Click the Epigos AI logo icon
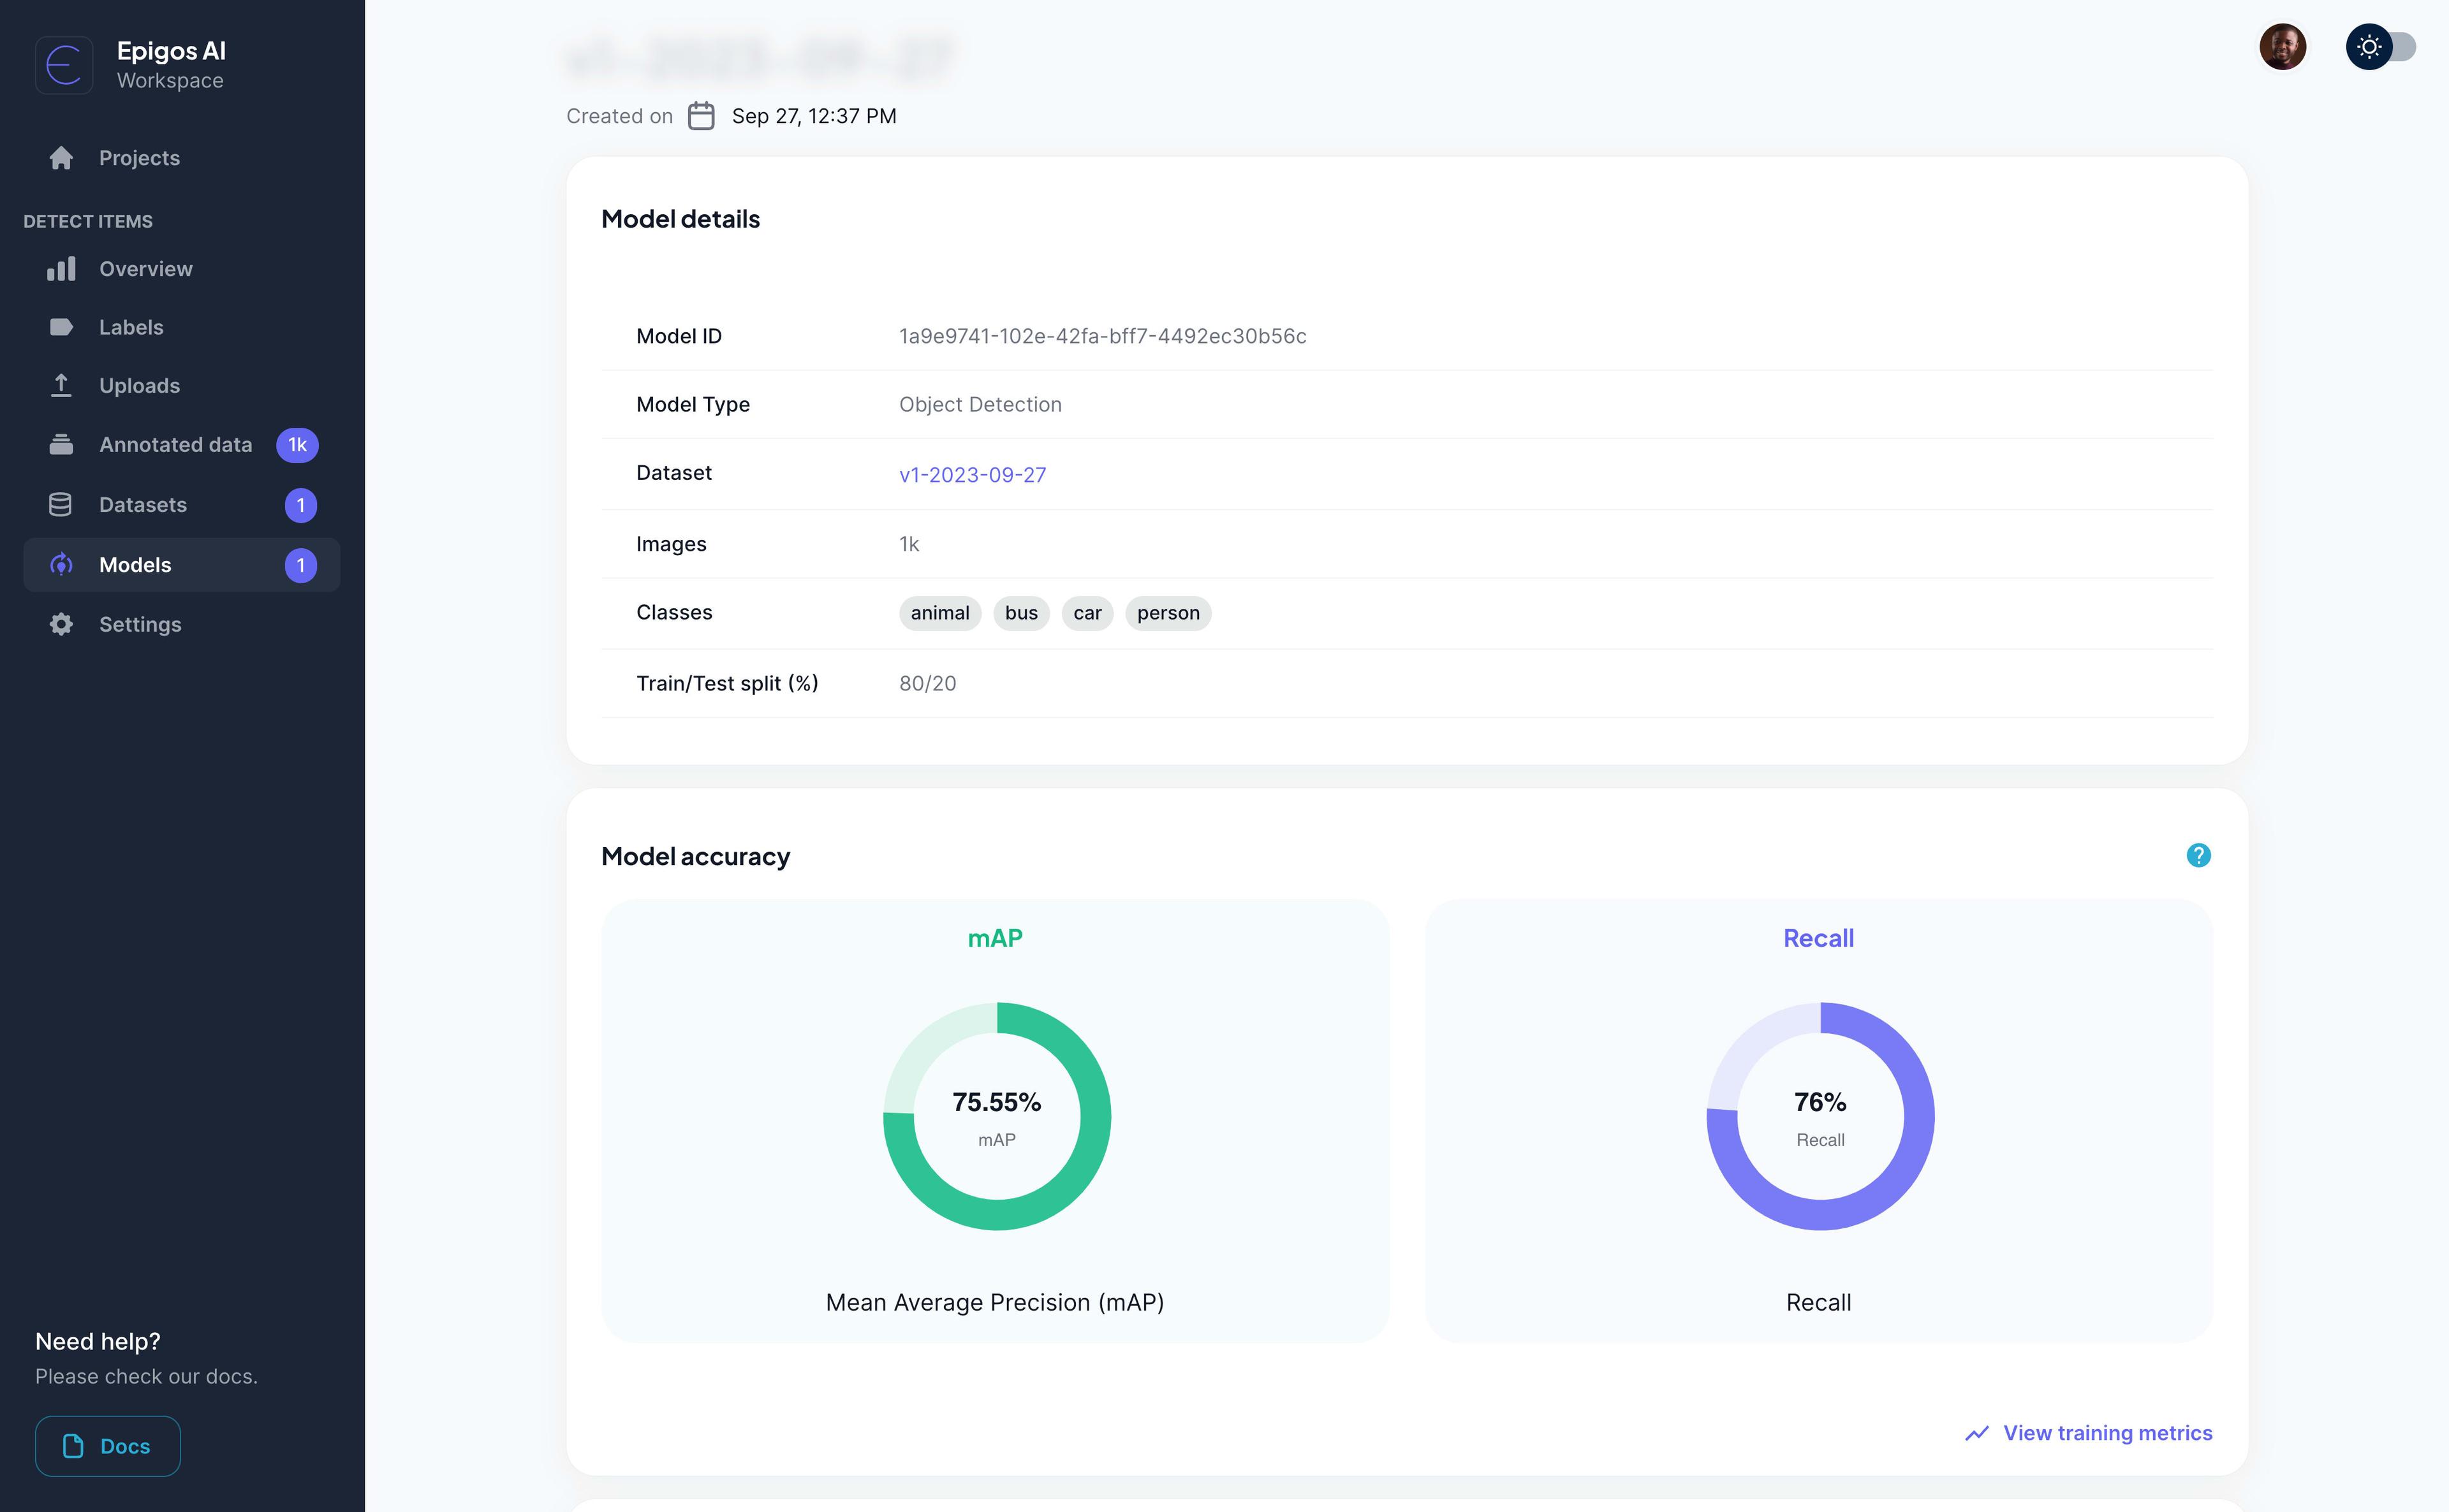 (x=64, y=65)
